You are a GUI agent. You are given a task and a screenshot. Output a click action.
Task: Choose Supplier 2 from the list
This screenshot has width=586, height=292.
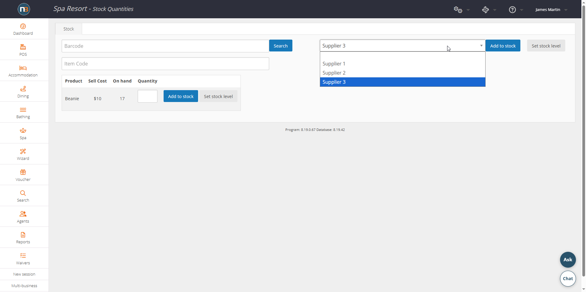click(x=403, y=73)
